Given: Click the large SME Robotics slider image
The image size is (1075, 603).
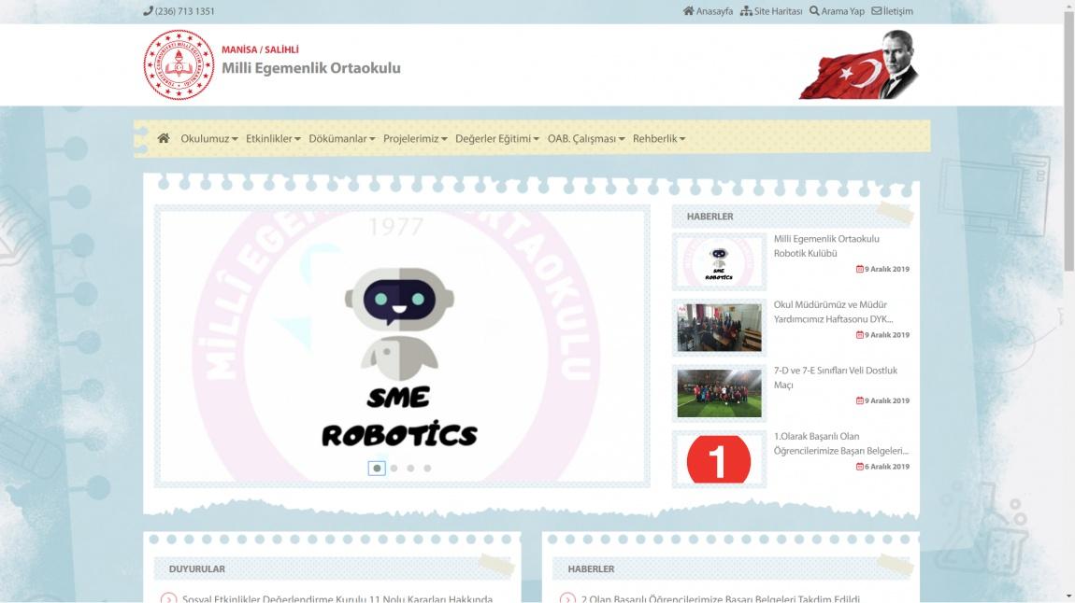Looking at the screenshot, I should tap(402, 345).
